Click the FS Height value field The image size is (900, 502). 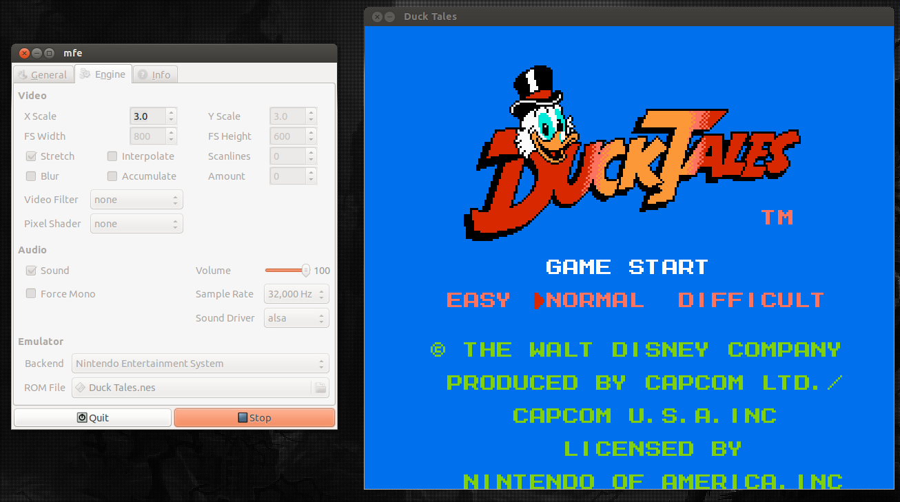click(288, 136)
